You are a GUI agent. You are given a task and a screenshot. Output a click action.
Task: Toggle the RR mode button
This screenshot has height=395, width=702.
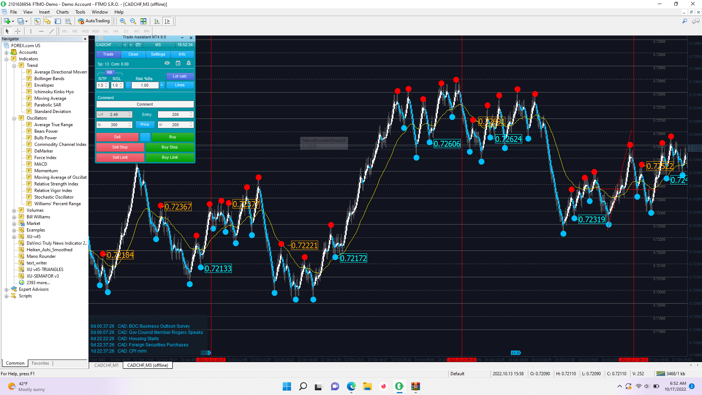110,73
